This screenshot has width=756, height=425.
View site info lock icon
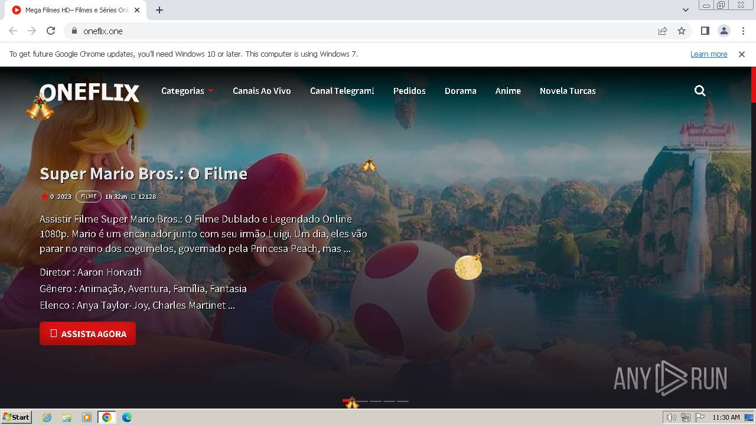[x=74, y=31]
